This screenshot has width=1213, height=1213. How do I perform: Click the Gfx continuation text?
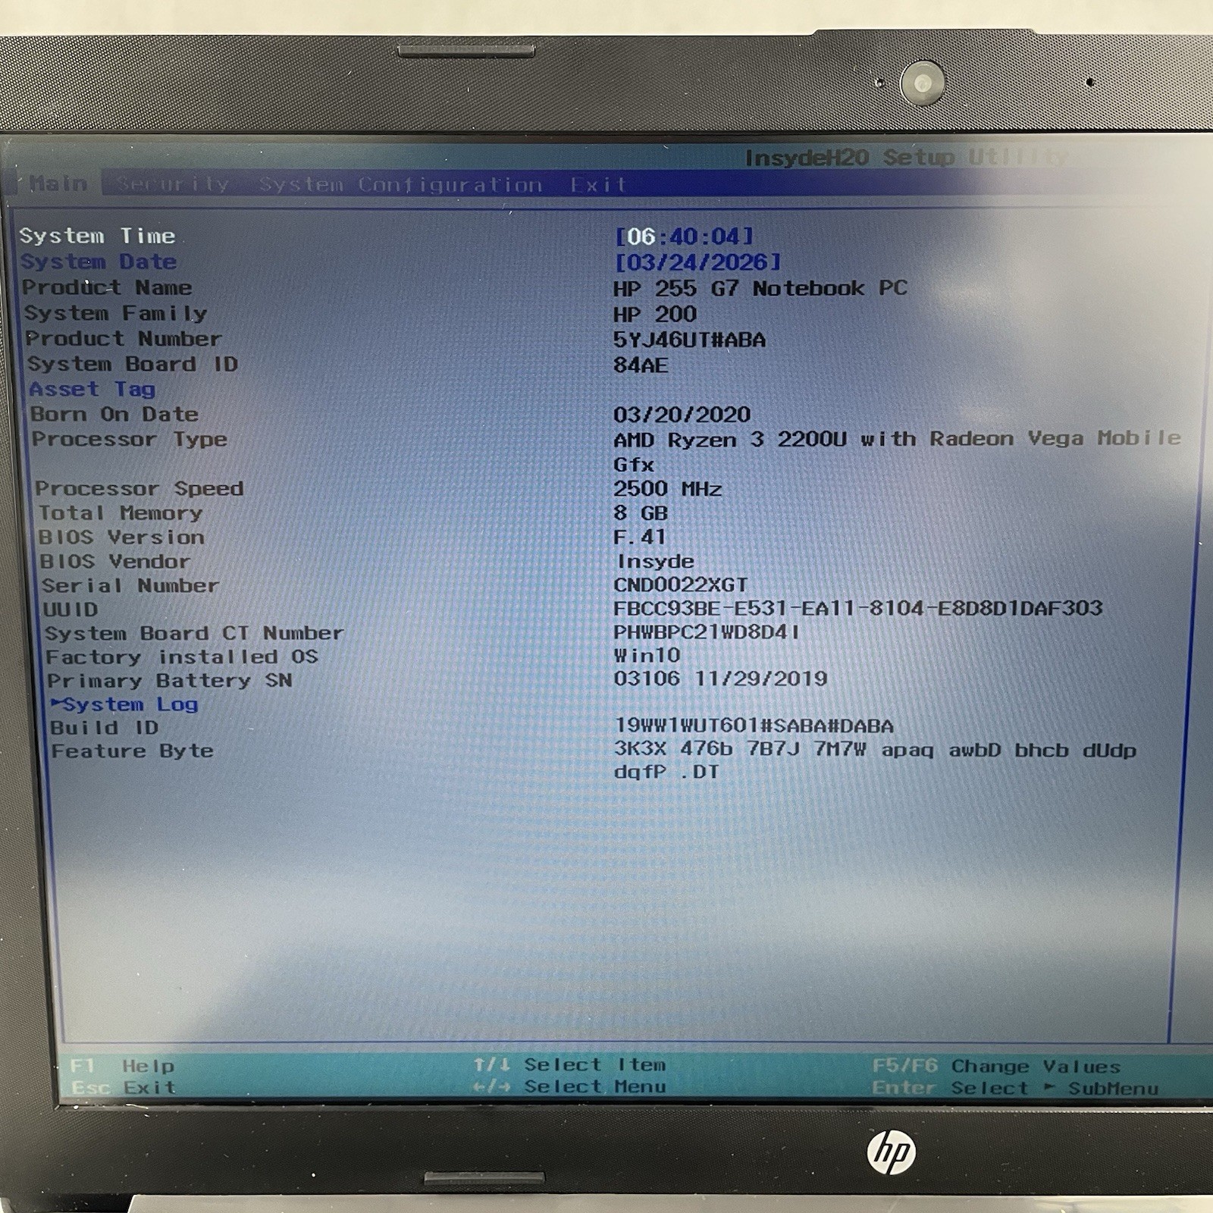point(634,465)
